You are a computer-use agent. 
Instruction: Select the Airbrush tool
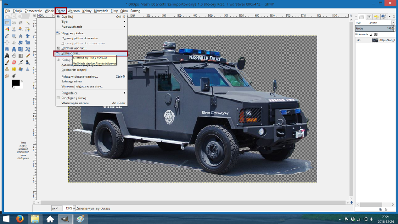[x=21, y=62]
